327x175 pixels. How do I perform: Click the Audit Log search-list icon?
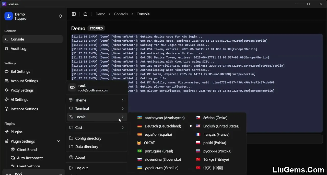coord(7,49)
